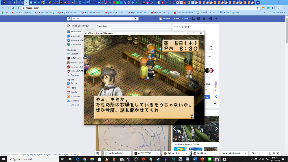Open LINE app from the taskbar
The height and width of the screenshot is (162, 288).
210,159
